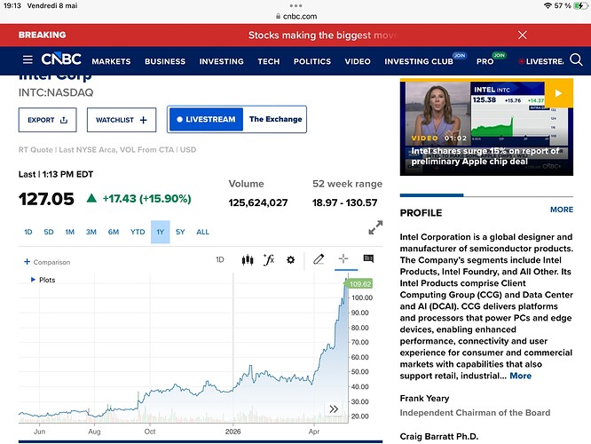Open the Business menu

click(165, 61)
